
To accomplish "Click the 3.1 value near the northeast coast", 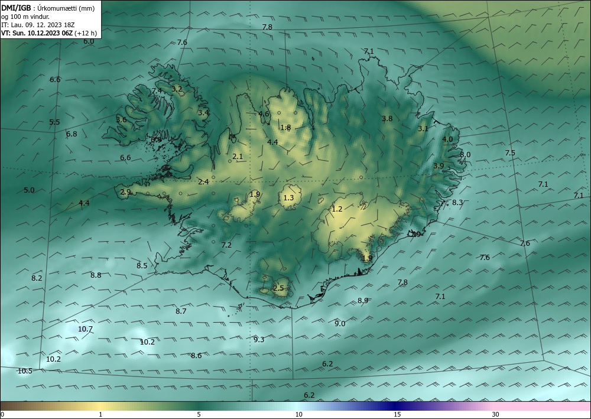I will tap(423, 128).
